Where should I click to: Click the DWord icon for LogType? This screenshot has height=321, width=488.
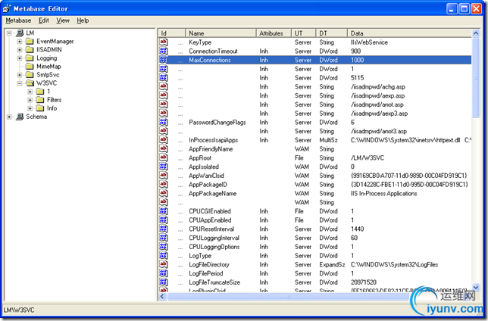pyautogui.click(x=164, y=256)
